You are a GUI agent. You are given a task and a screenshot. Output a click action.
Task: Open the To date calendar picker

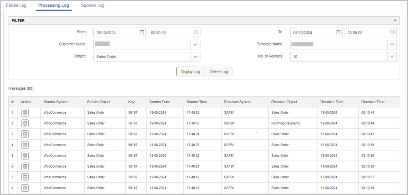(338, 32)
